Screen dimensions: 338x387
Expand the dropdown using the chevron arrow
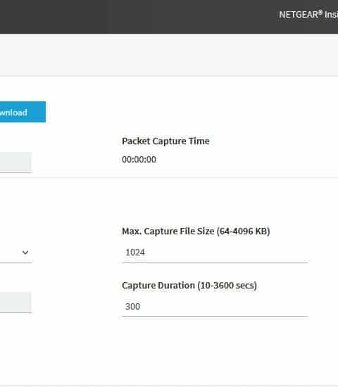point(25,252)
